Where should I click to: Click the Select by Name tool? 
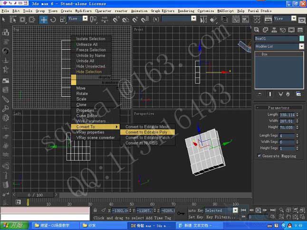point(13,20)
